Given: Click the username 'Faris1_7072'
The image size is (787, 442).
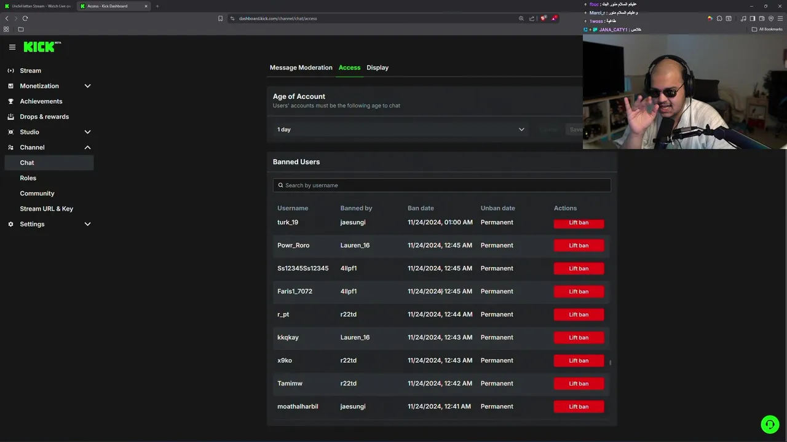Looking at the screenshot, I should [x=295, y=292].
